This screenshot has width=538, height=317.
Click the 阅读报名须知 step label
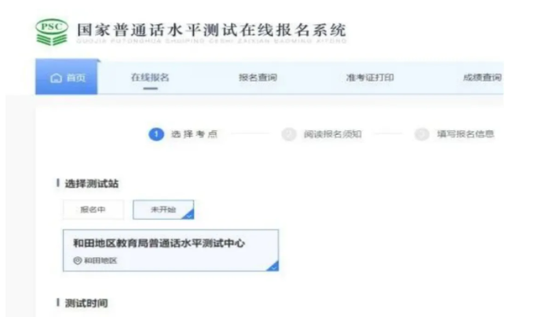tap(333, 134)
